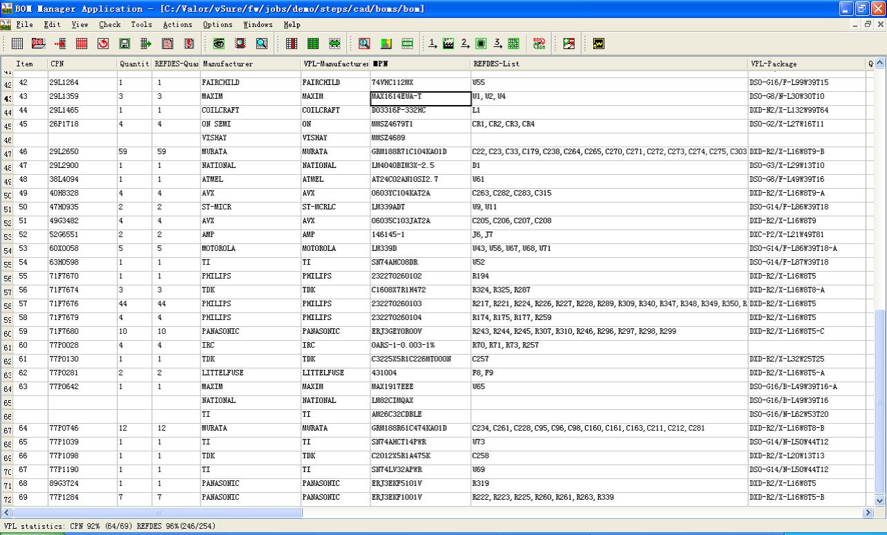
Task: Click the CPN column header
Action: 82,64
